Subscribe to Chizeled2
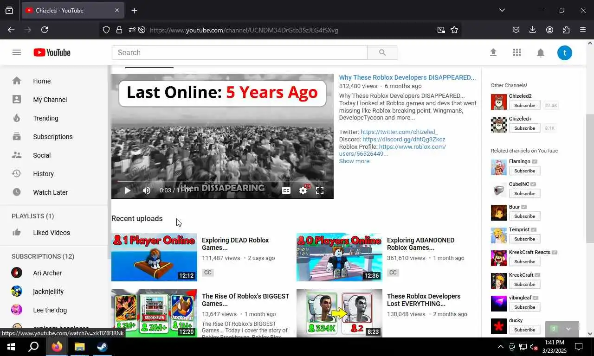594x356 pixels. [525, 105]
